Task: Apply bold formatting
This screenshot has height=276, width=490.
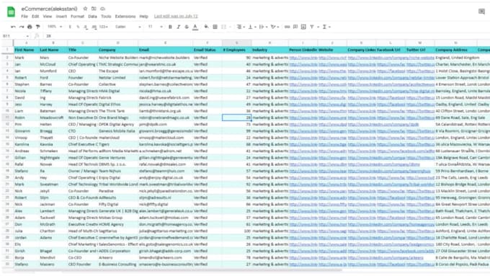Action: (170, 27)
